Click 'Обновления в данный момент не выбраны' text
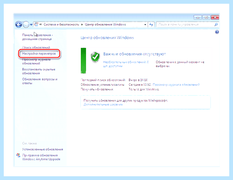The width and height of the screenshot is (233, 180). [180, 64]
